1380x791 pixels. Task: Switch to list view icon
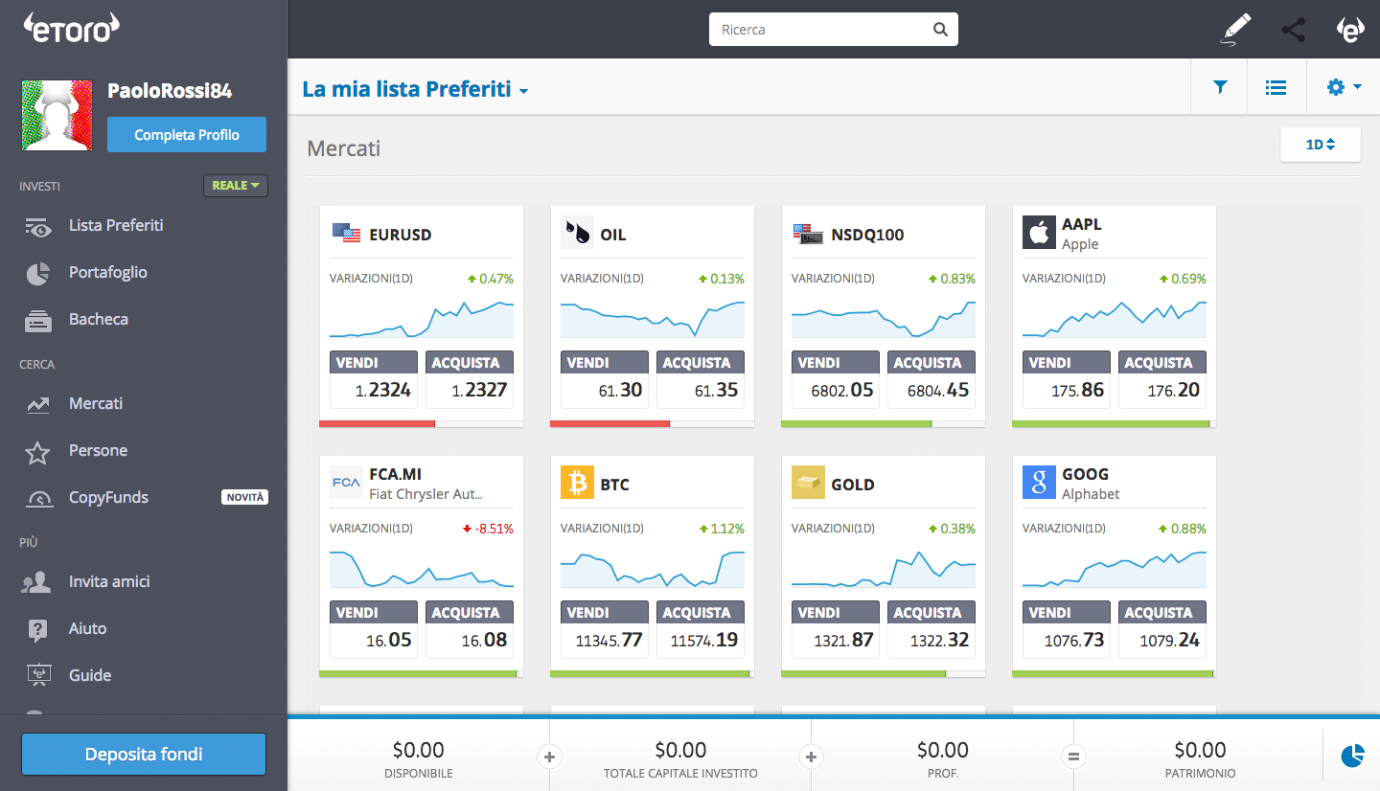click(x=1276, y=87)
